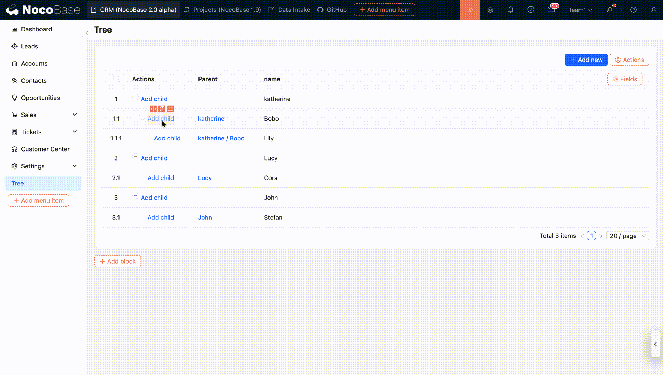
Task: Open the workflow tasks checkmark icon
Action: [531, 10]
